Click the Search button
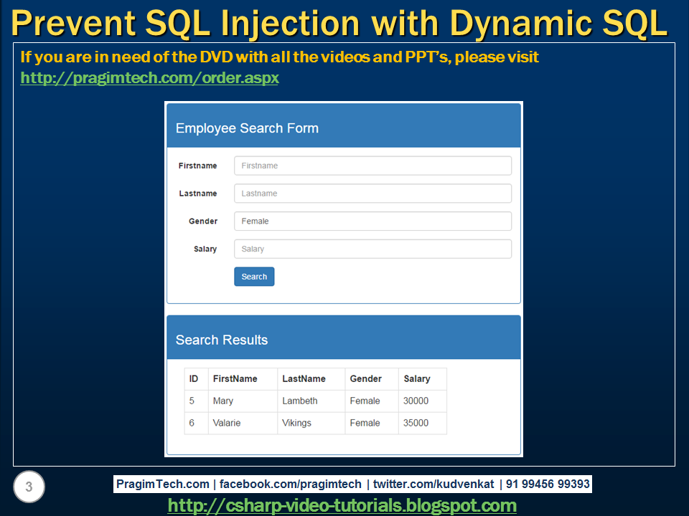 click(253, 276)
